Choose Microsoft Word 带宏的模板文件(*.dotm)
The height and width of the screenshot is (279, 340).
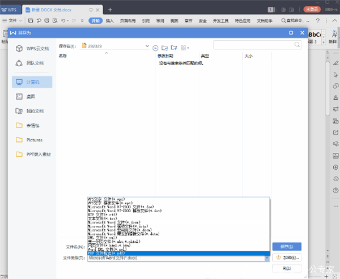[178, 234]
